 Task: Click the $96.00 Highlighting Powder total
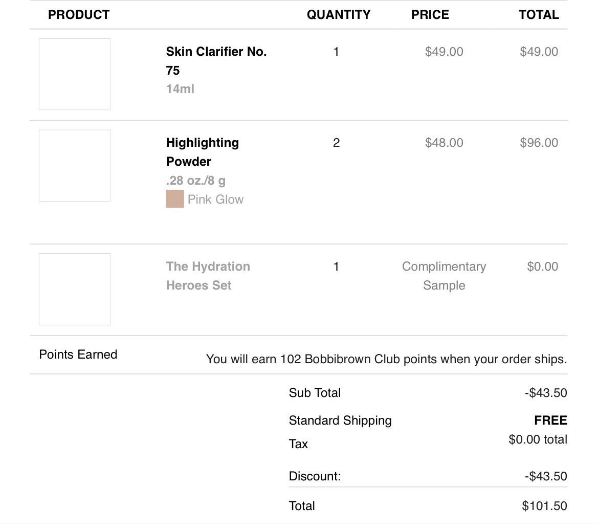point(539,143)
